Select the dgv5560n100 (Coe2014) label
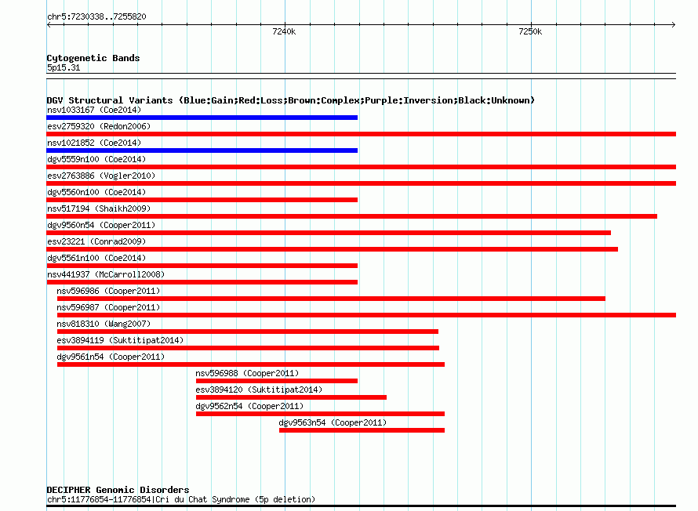Image resolution: width=698 pixels, height=511 pixels. pyautogui.click(x=96, y=192)
